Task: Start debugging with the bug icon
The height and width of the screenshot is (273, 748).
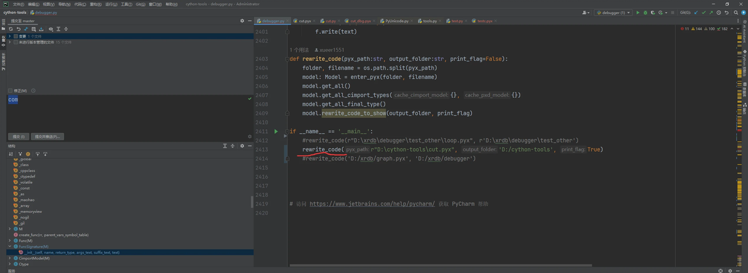Action: point(646,13)
